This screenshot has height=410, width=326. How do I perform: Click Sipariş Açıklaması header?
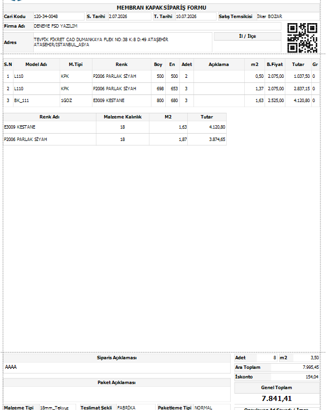point(117,358)
